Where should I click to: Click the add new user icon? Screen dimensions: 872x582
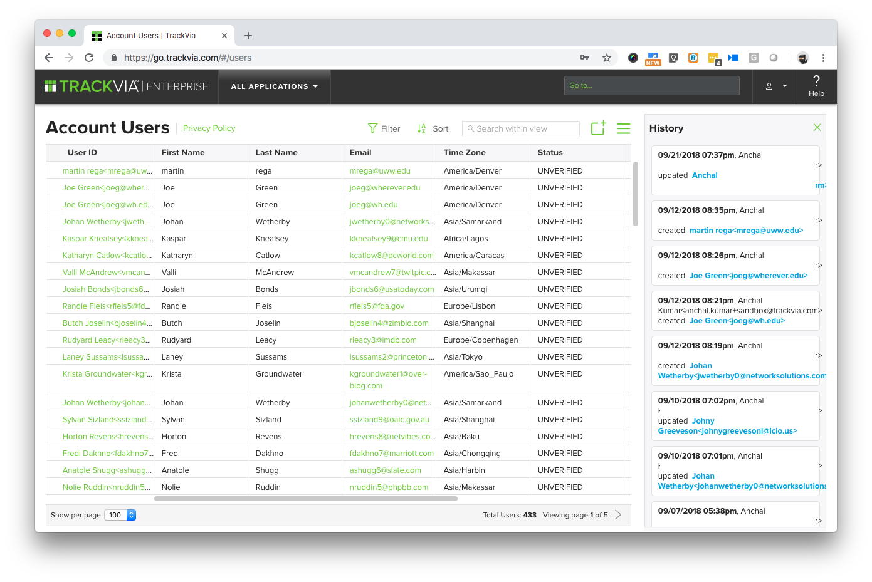click(x=598, y=128)
